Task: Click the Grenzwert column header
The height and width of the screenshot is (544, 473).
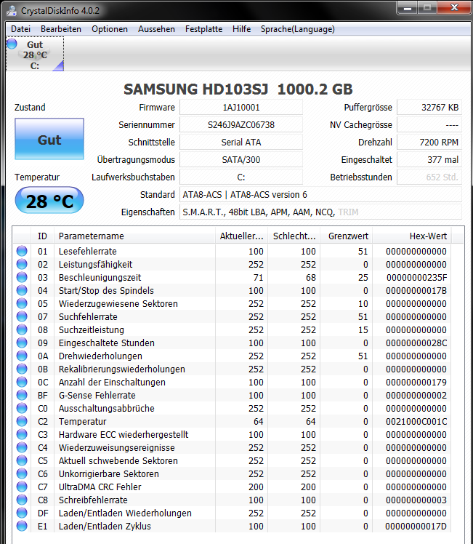Action: 347,236
